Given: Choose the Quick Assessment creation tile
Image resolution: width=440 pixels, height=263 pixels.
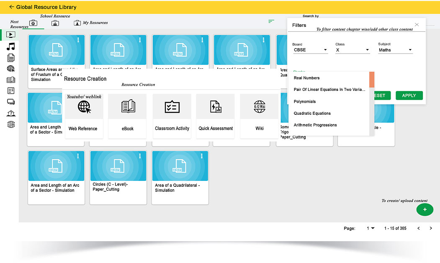Looking at the screenshot, I should pyautogui.click(x=216, y=116).
